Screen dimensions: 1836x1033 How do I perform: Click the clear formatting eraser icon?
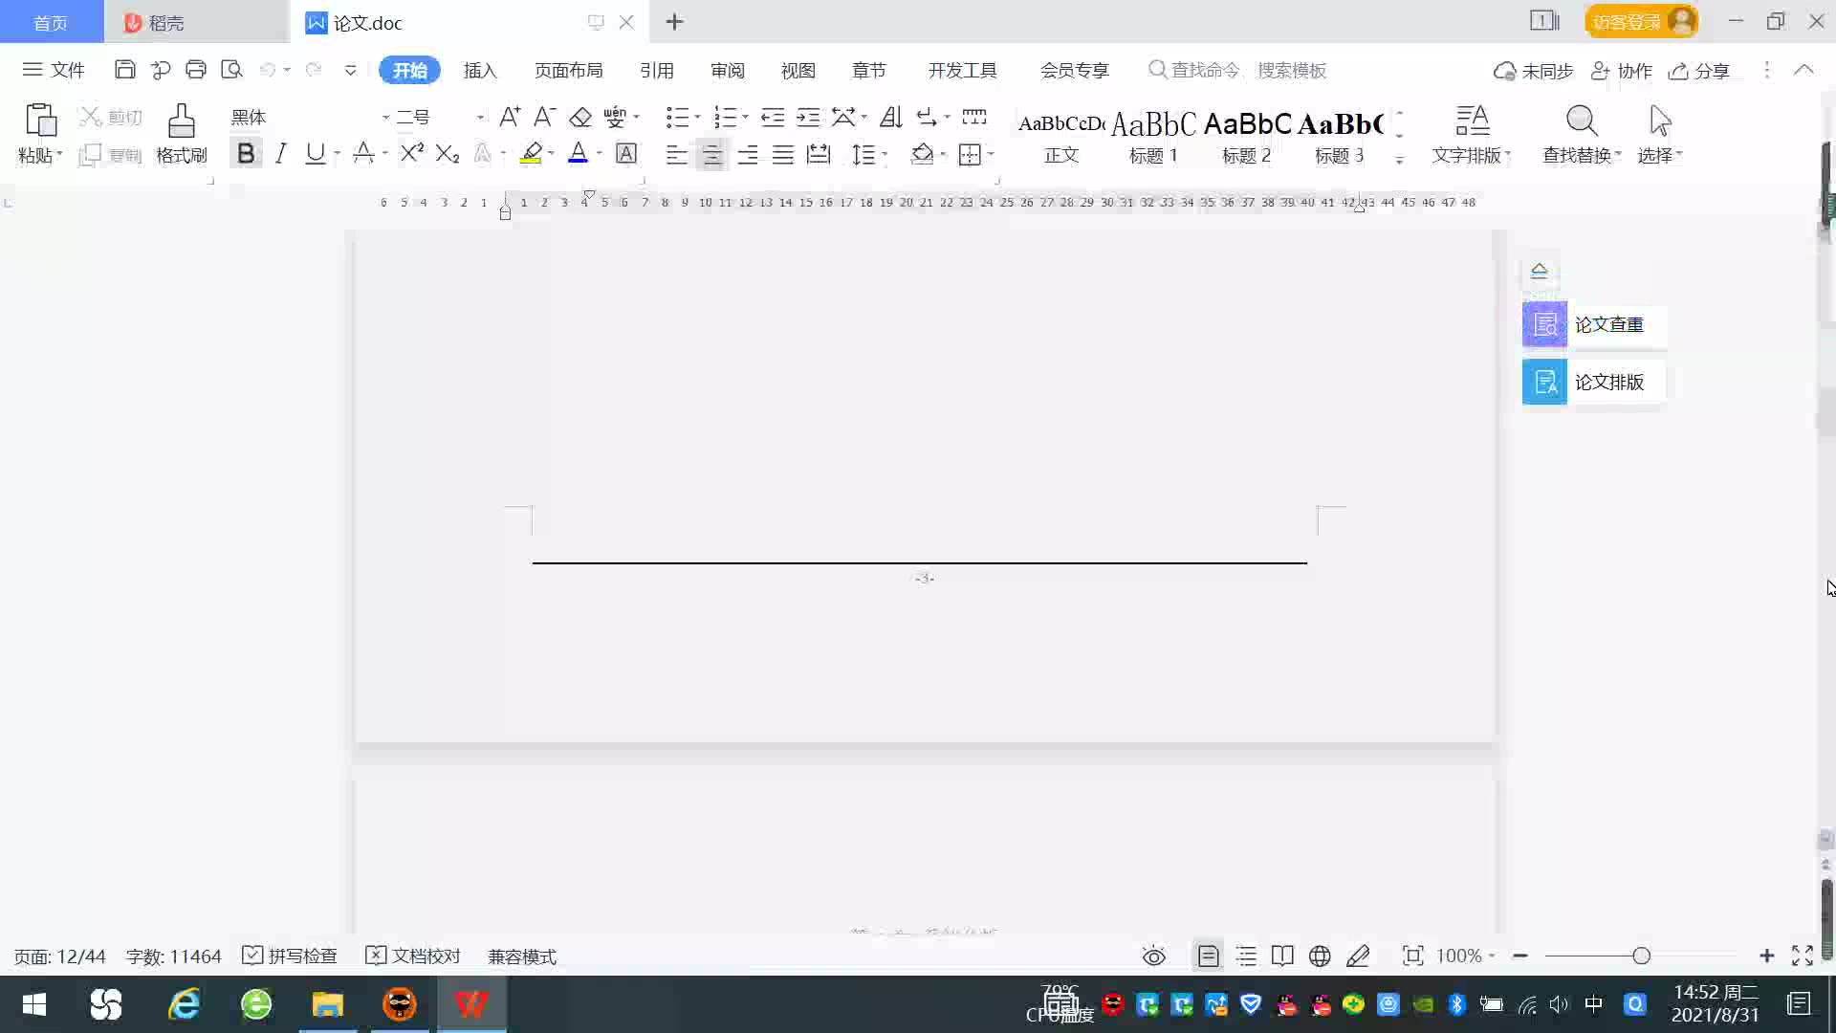click(580, 117)
